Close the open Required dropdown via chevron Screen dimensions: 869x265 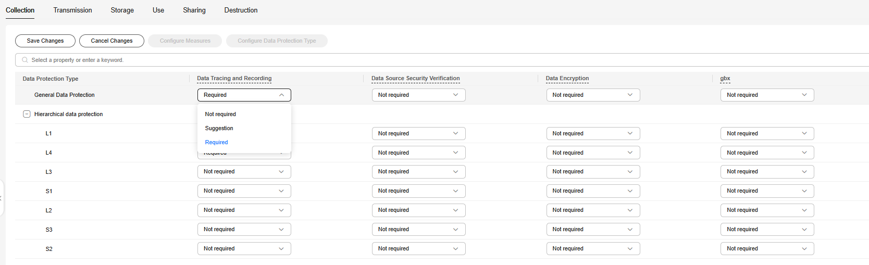281,95
